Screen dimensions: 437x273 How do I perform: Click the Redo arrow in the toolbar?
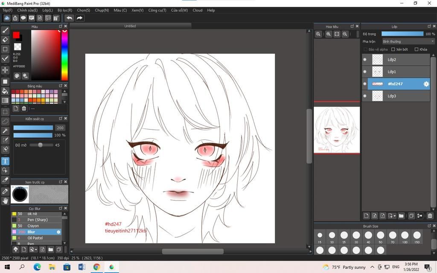[79, 18]
